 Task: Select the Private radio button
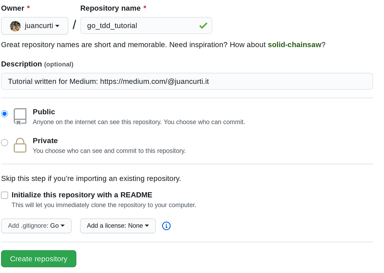[x=5, y=143]
